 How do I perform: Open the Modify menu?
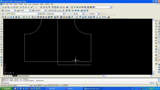tap(41, 4)
